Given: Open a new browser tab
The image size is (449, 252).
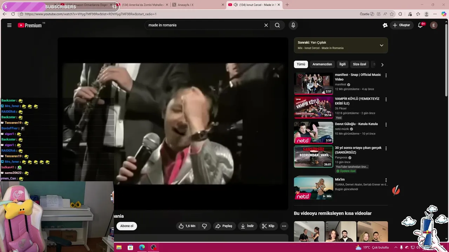Looking at the screenshot, I should pyautogui.click(x=287, y=5).
